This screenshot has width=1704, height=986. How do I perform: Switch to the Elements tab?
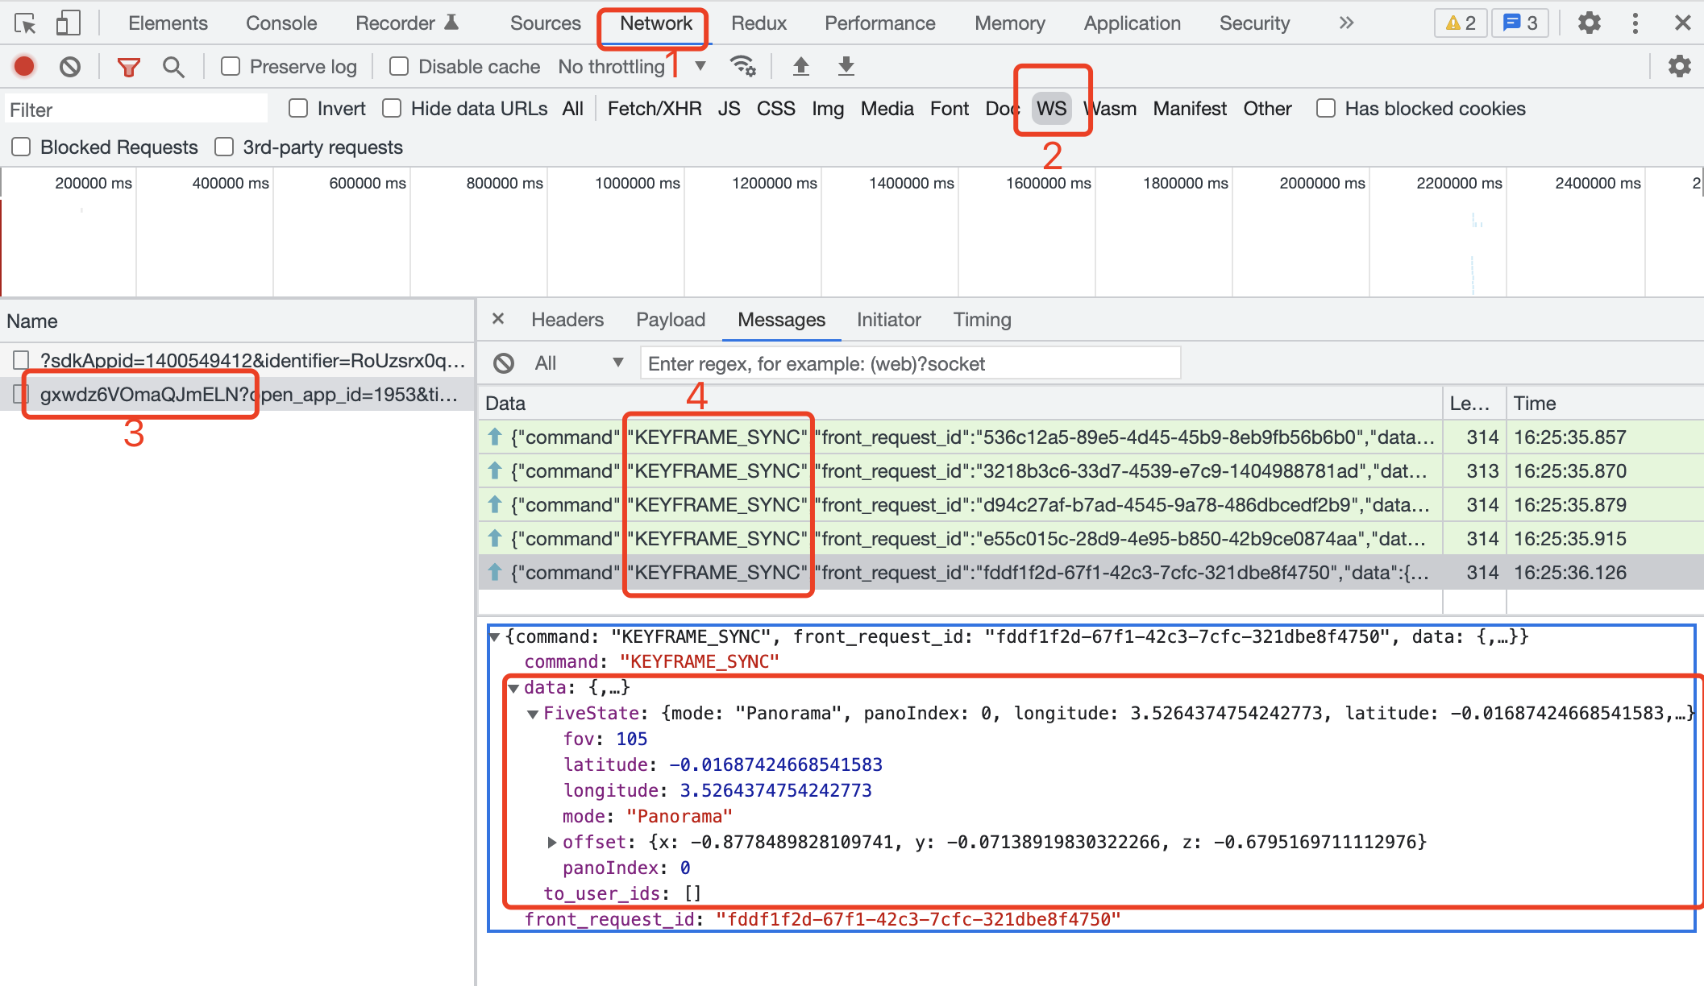[168, 23]
